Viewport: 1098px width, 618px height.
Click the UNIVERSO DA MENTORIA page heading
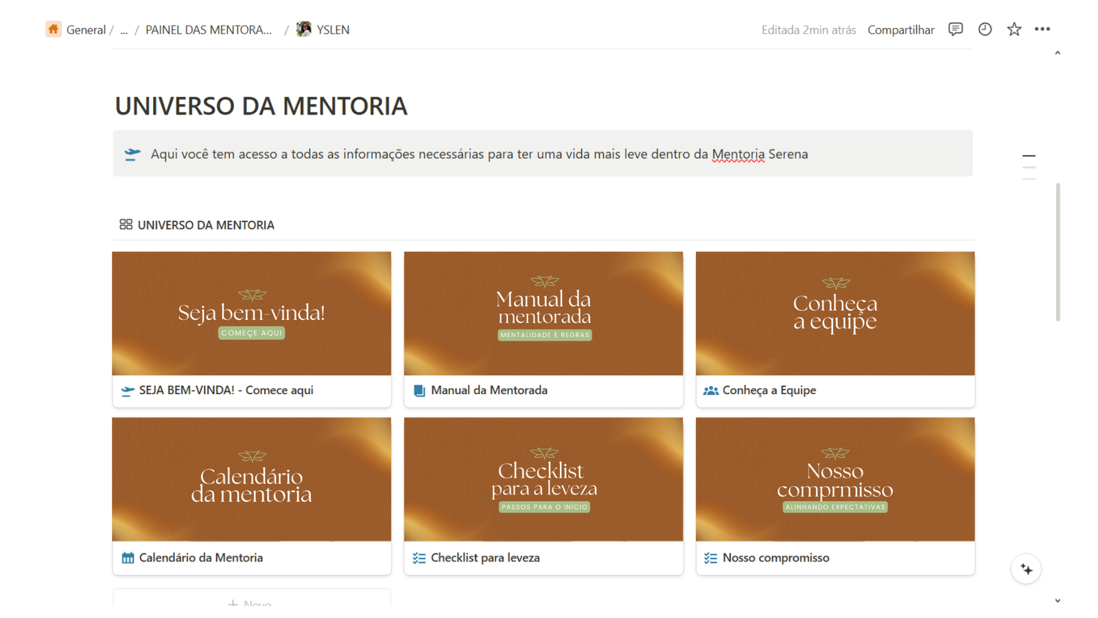261,106
